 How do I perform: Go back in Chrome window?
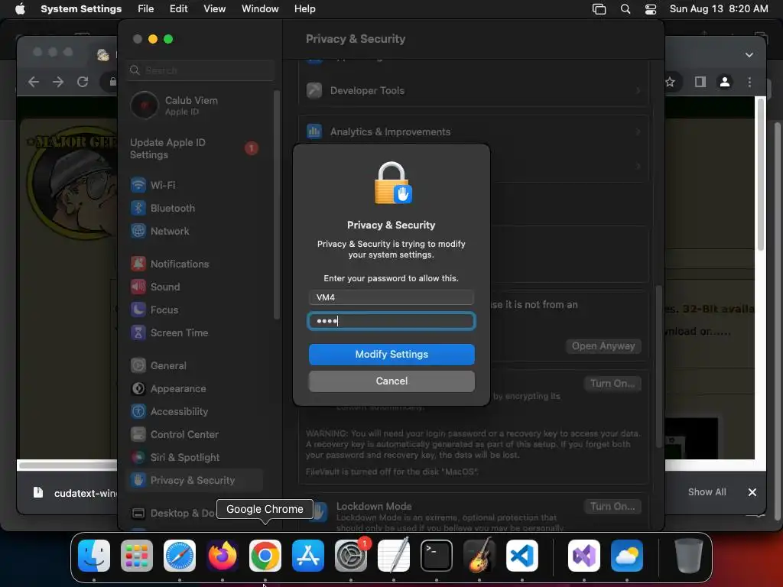pyautogui.click(x=34, y=82)
